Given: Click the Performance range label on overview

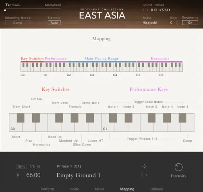Looking at the screenshot, I should click(56, 58).
